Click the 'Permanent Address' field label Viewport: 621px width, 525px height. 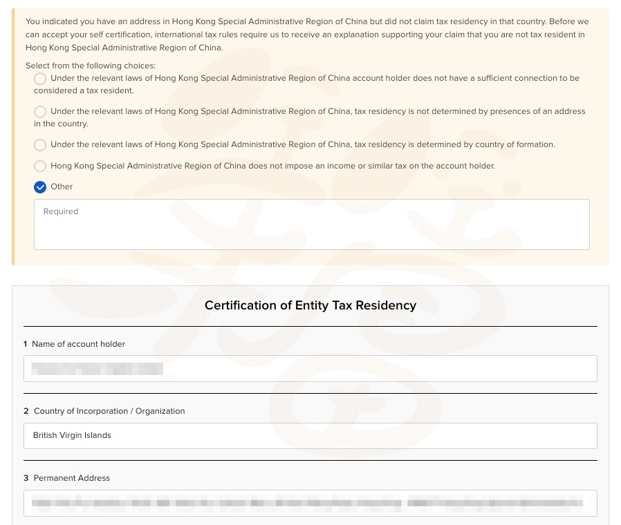(x=72, y=478)
